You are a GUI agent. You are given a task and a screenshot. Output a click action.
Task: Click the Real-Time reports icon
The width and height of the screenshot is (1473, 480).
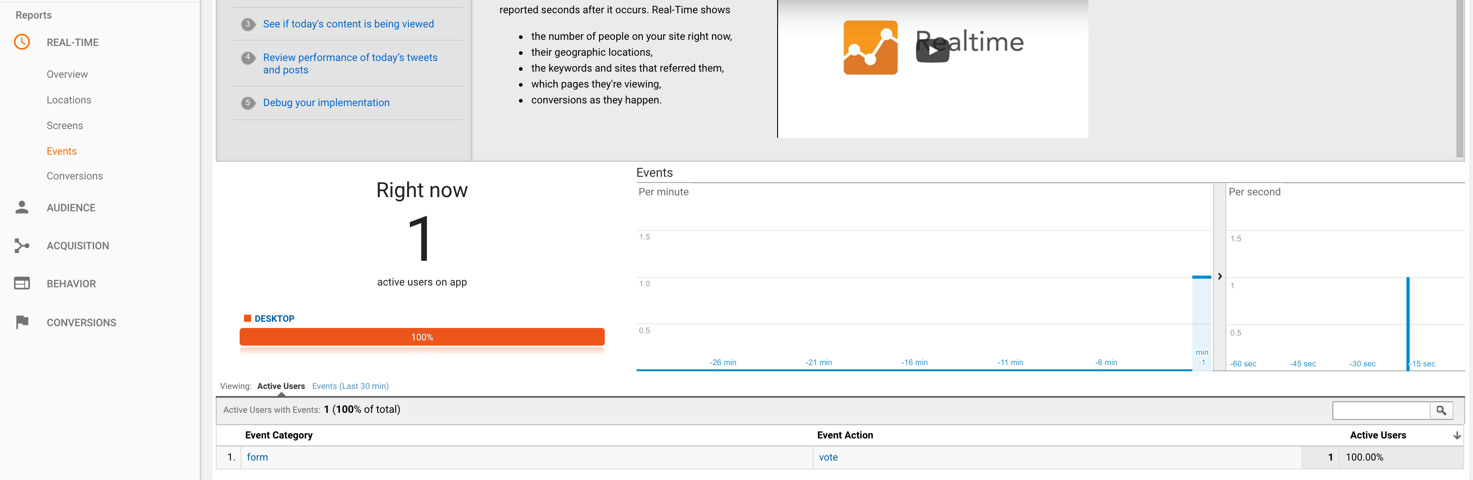click(x=23, y=42)
